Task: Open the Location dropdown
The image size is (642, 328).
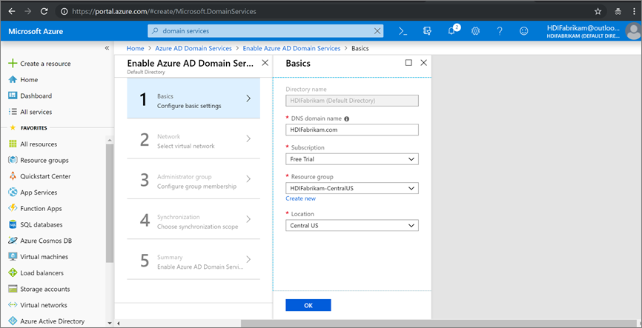Action: click(x=352, y=226)
